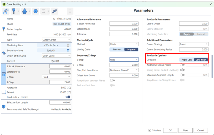Choose Lateral for Machining Order First
The image size is (214, 135).
[201, 34]
